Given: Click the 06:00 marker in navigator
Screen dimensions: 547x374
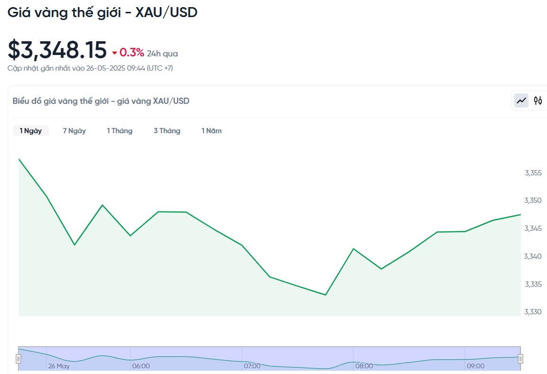Looking at the screenshot, I should pyautogui.click(x=141, y=366).
